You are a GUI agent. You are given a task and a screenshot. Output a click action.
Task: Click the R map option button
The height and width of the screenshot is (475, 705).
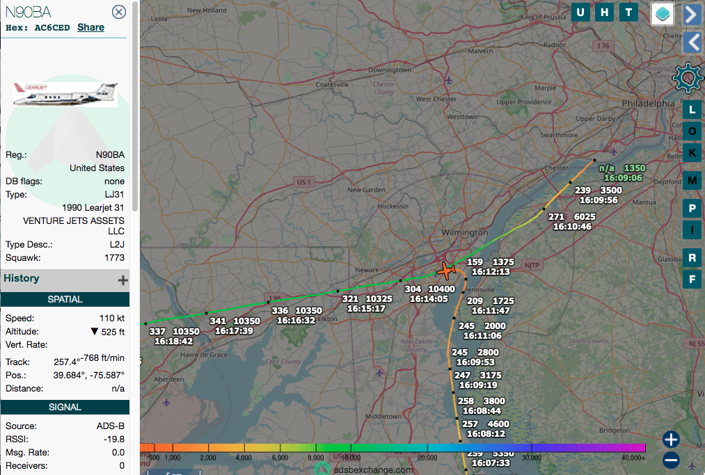692,257
